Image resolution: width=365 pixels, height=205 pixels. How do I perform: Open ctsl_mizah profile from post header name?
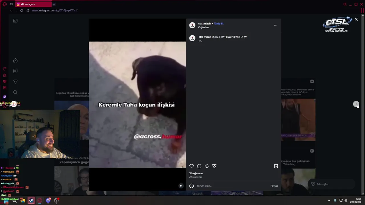[x=204, y=24]
